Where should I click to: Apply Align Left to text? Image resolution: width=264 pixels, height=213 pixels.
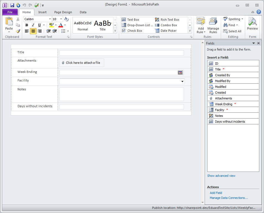(27, 31)
